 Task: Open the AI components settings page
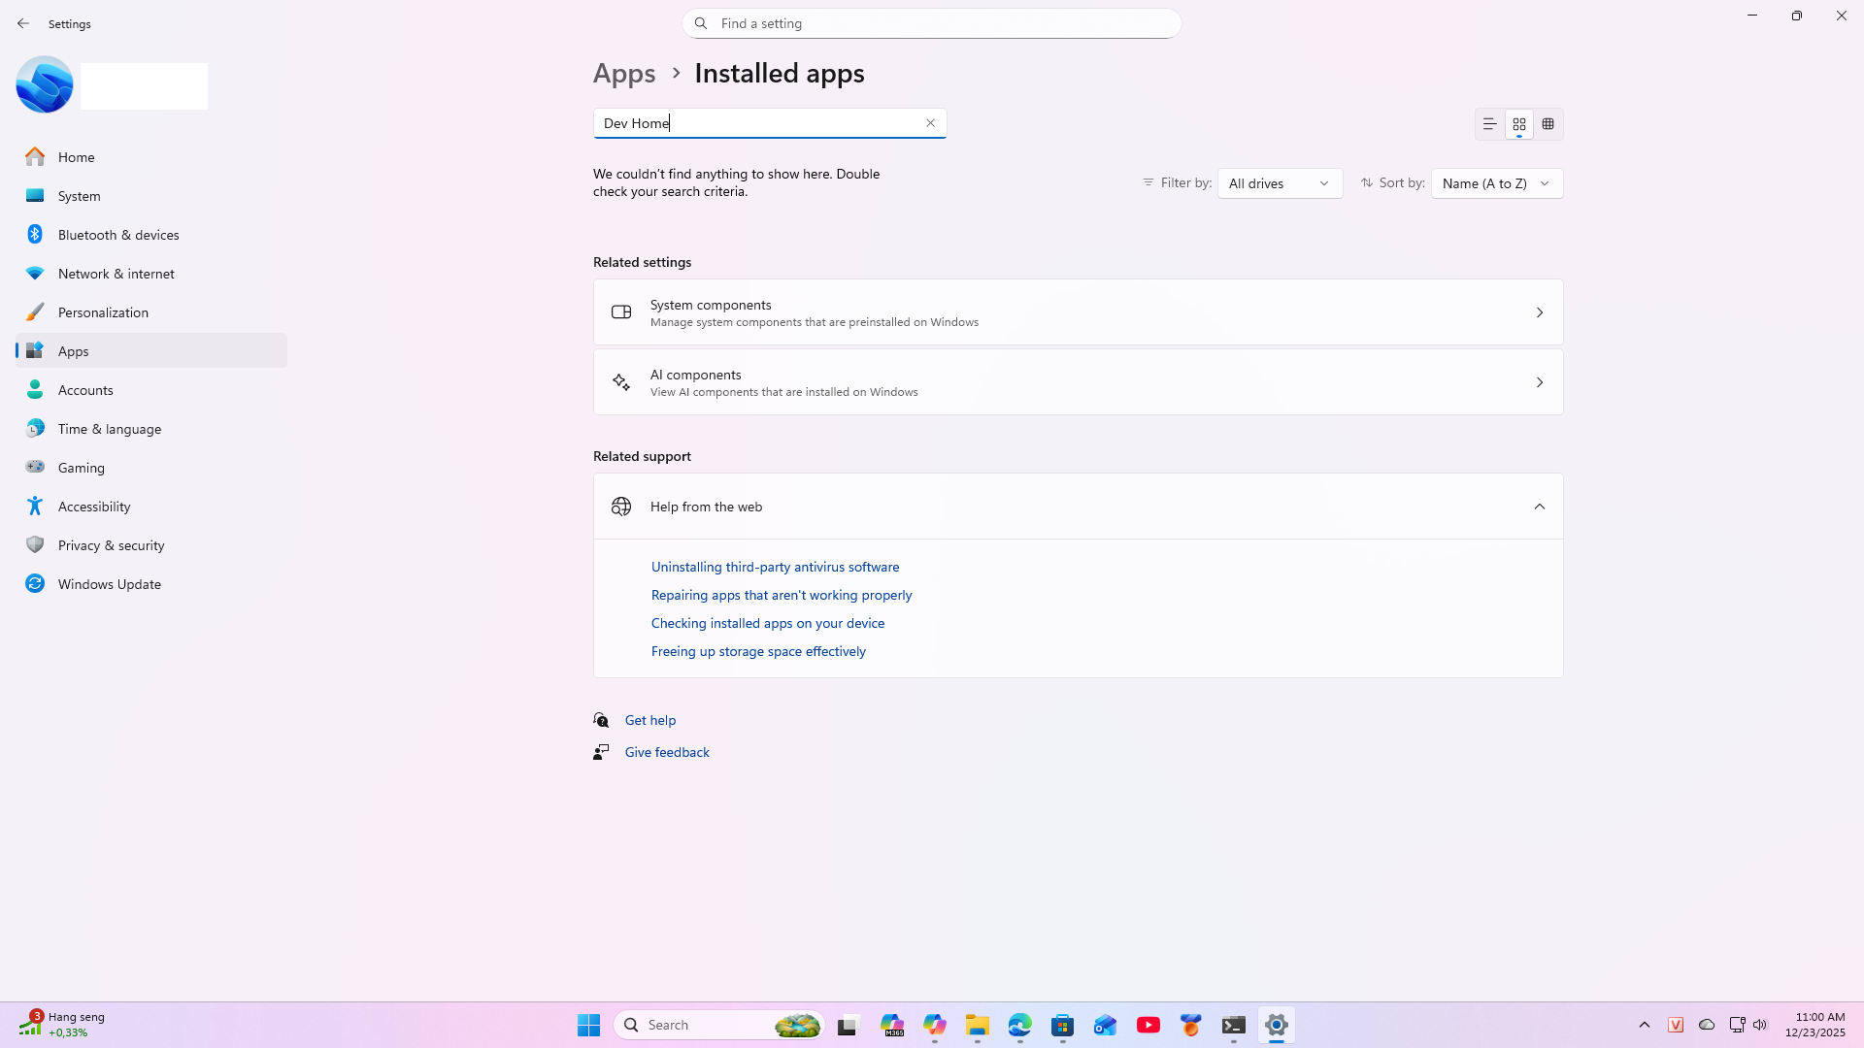(1077, 381)
